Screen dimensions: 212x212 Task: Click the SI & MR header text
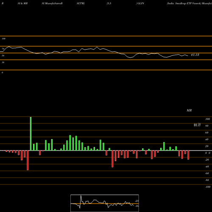22,3
